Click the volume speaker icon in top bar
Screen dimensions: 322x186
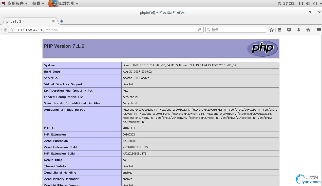tap(308, 4)
